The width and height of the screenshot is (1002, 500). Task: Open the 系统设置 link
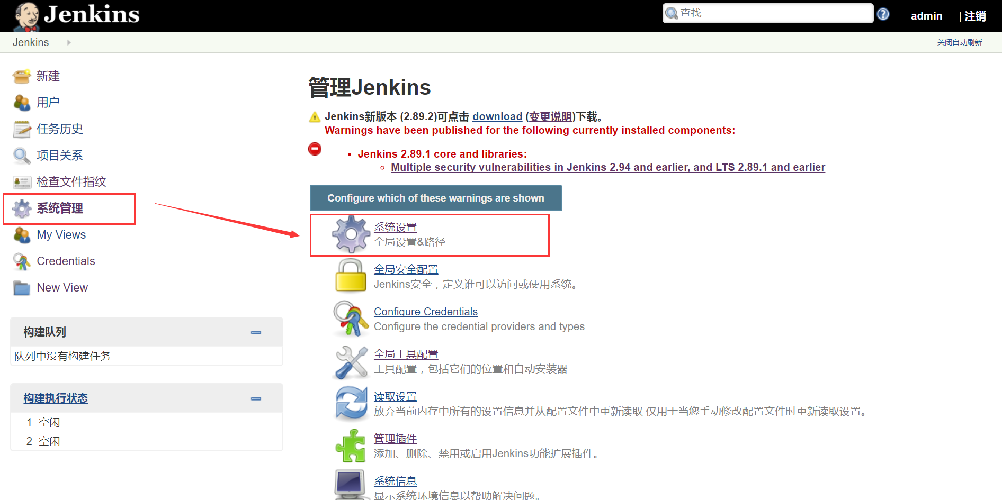pos(395,227)
